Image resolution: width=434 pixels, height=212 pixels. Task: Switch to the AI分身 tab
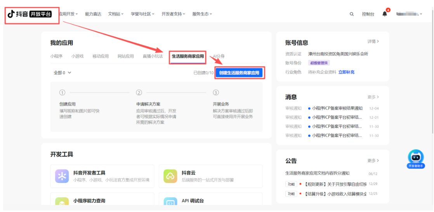click(219, 56)
